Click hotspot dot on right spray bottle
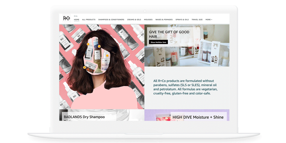 107,55
